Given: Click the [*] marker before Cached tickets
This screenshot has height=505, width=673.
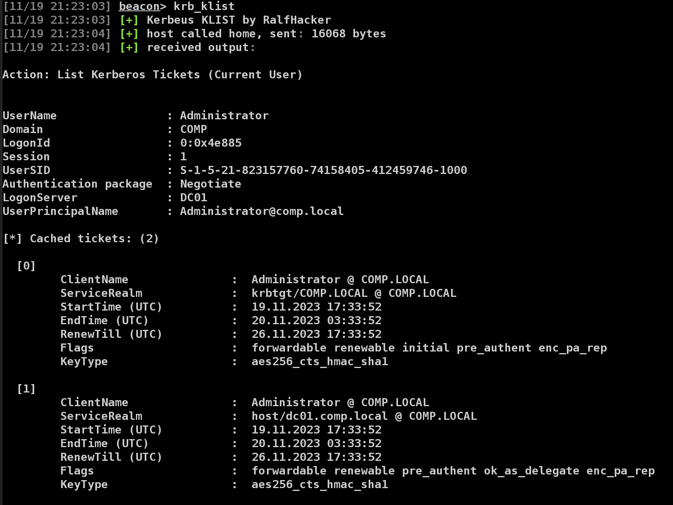Looking at the screenshot, I should coord(12,239).
